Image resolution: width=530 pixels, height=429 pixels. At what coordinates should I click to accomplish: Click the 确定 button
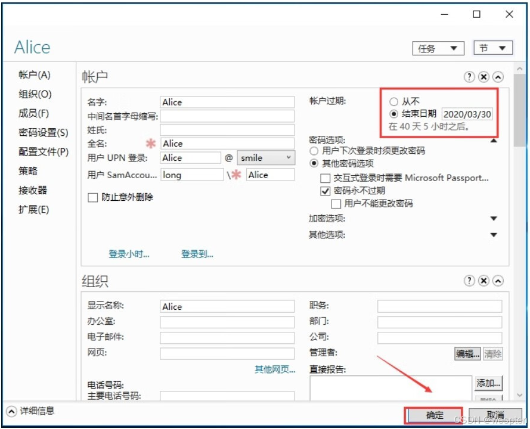(435, 415)
